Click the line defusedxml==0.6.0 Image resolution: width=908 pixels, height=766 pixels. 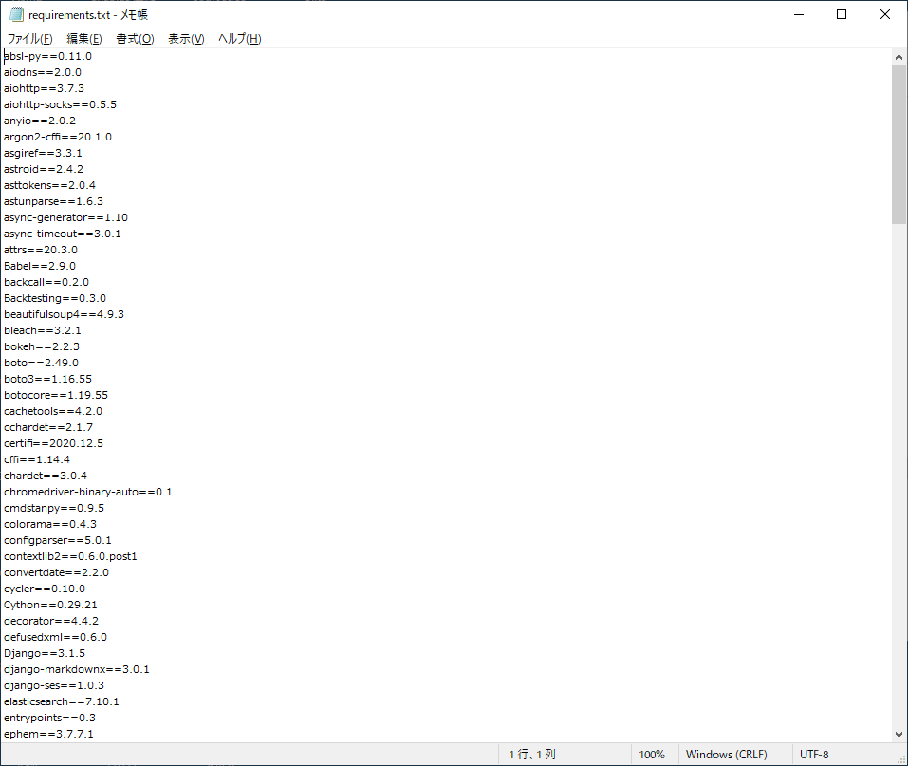[56, 637]
